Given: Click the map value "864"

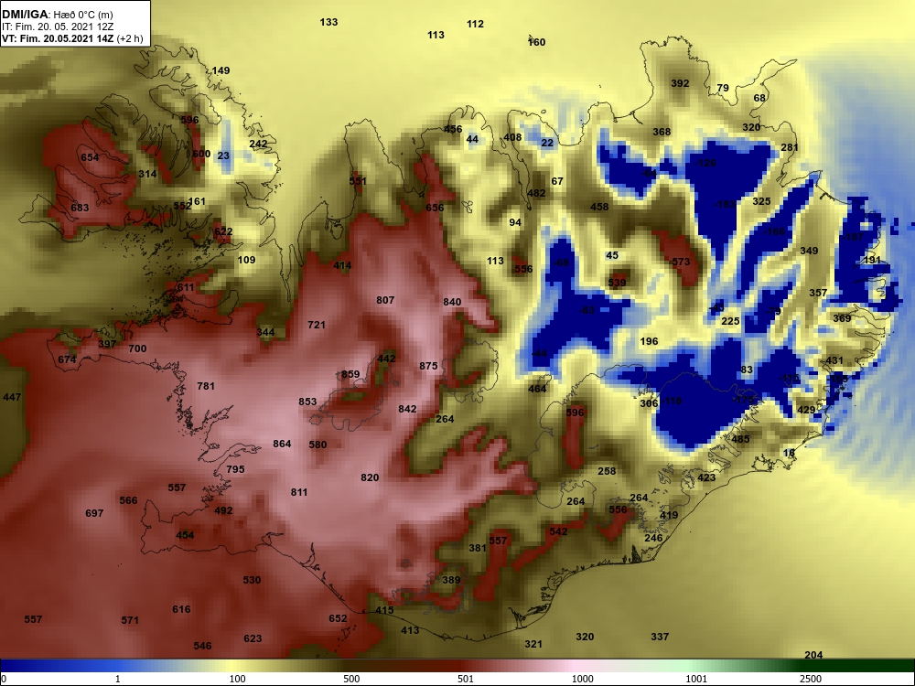Looking at the screenshot, I should (282, 444).
